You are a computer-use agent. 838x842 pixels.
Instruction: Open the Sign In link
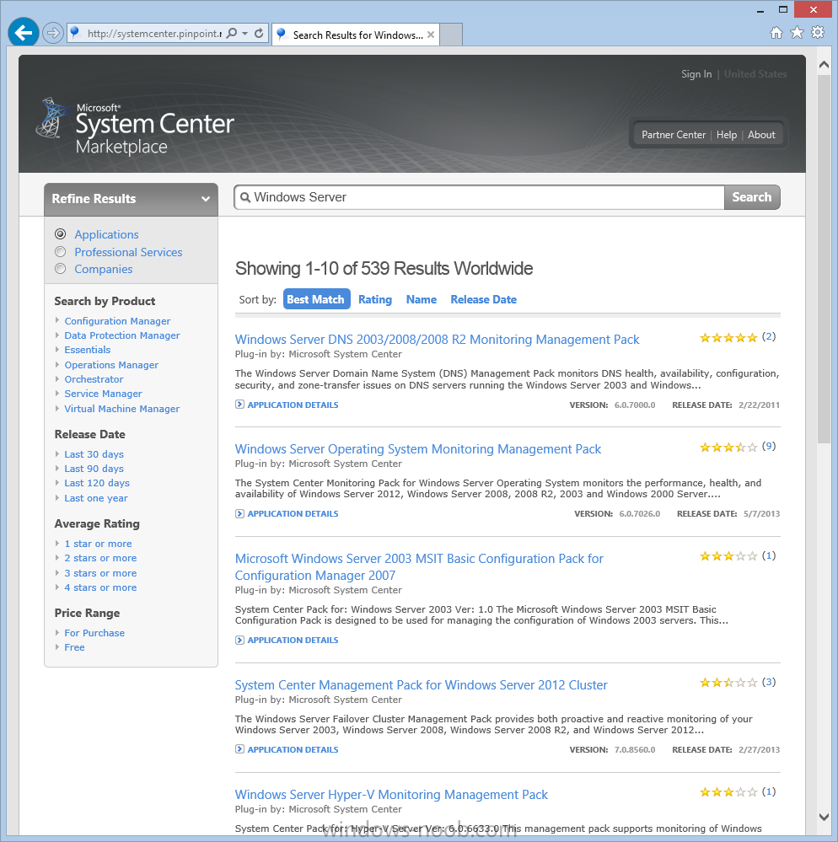point(696,74)
